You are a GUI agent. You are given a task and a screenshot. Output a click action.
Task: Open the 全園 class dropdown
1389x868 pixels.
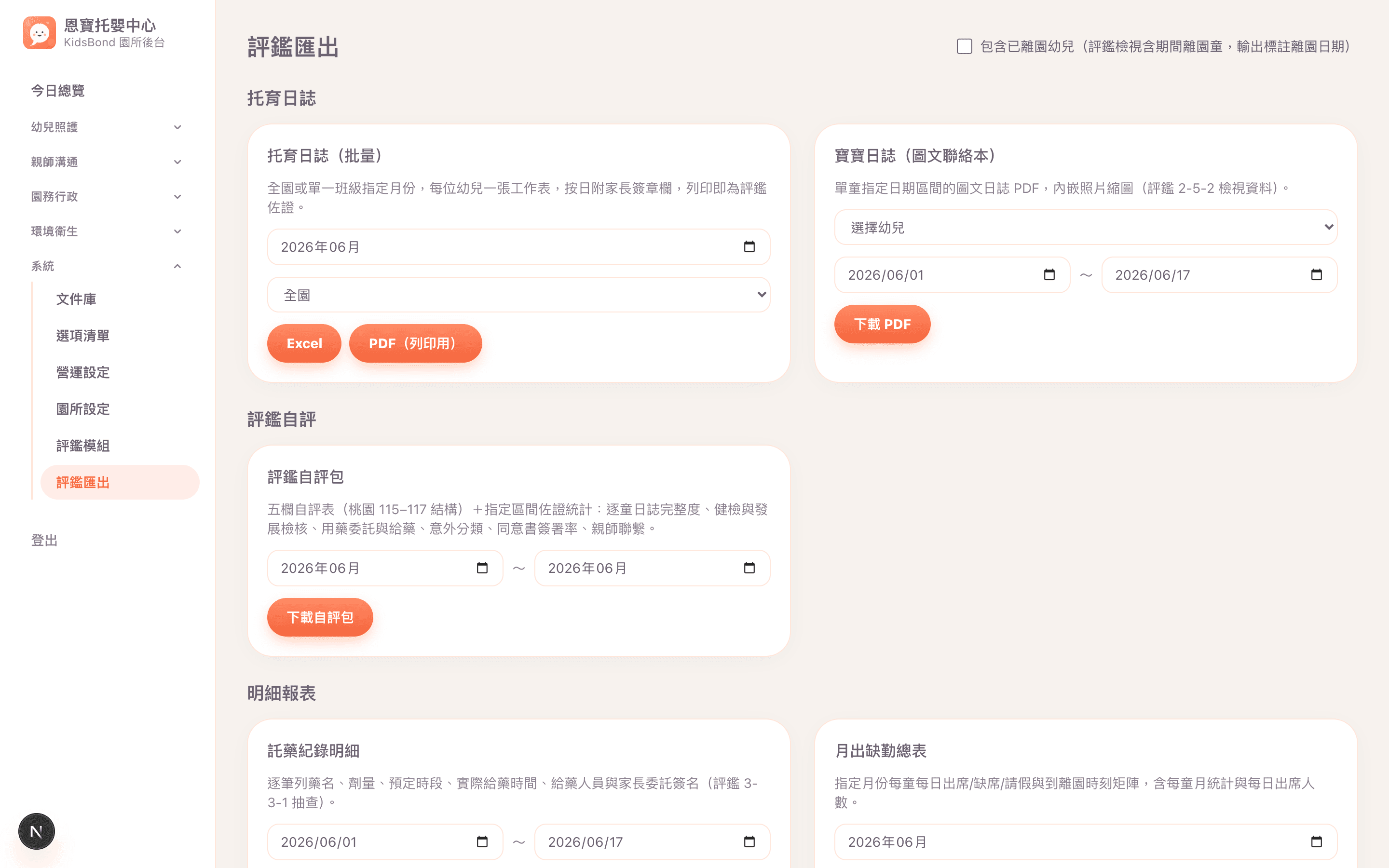pos(518,295)
